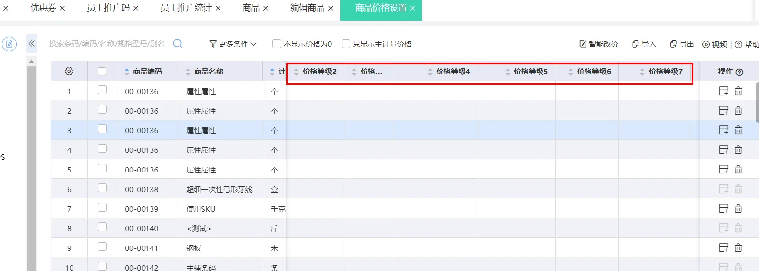
Task: Click product name 超细一次性弓形牙线
Action: pos(220,189)
